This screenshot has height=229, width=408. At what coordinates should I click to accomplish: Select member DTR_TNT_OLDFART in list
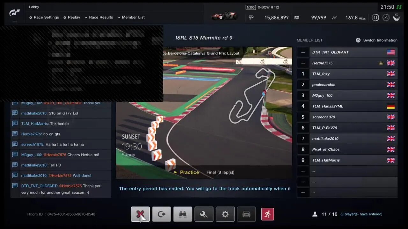[x=347, y=52]
